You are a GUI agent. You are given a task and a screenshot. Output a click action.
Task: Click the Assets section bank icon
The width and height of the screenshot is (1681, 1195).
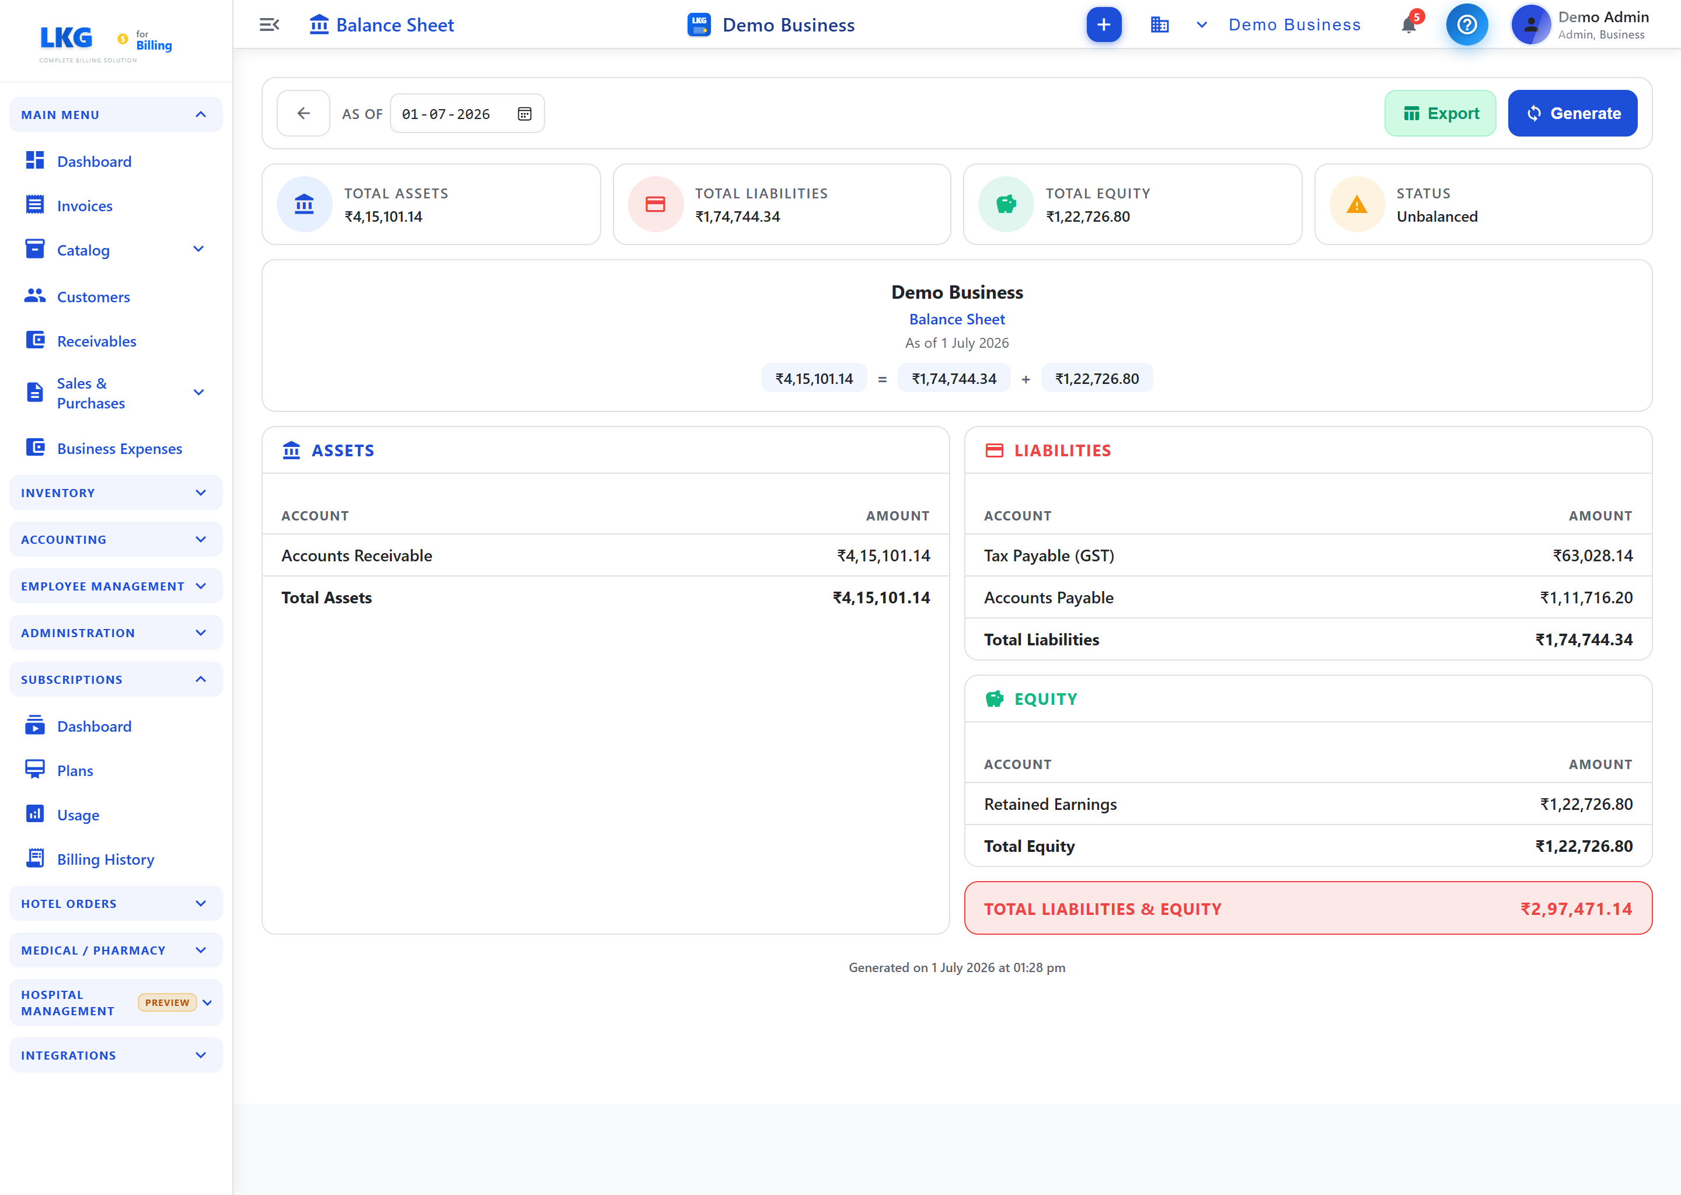(x=291, y=450)
